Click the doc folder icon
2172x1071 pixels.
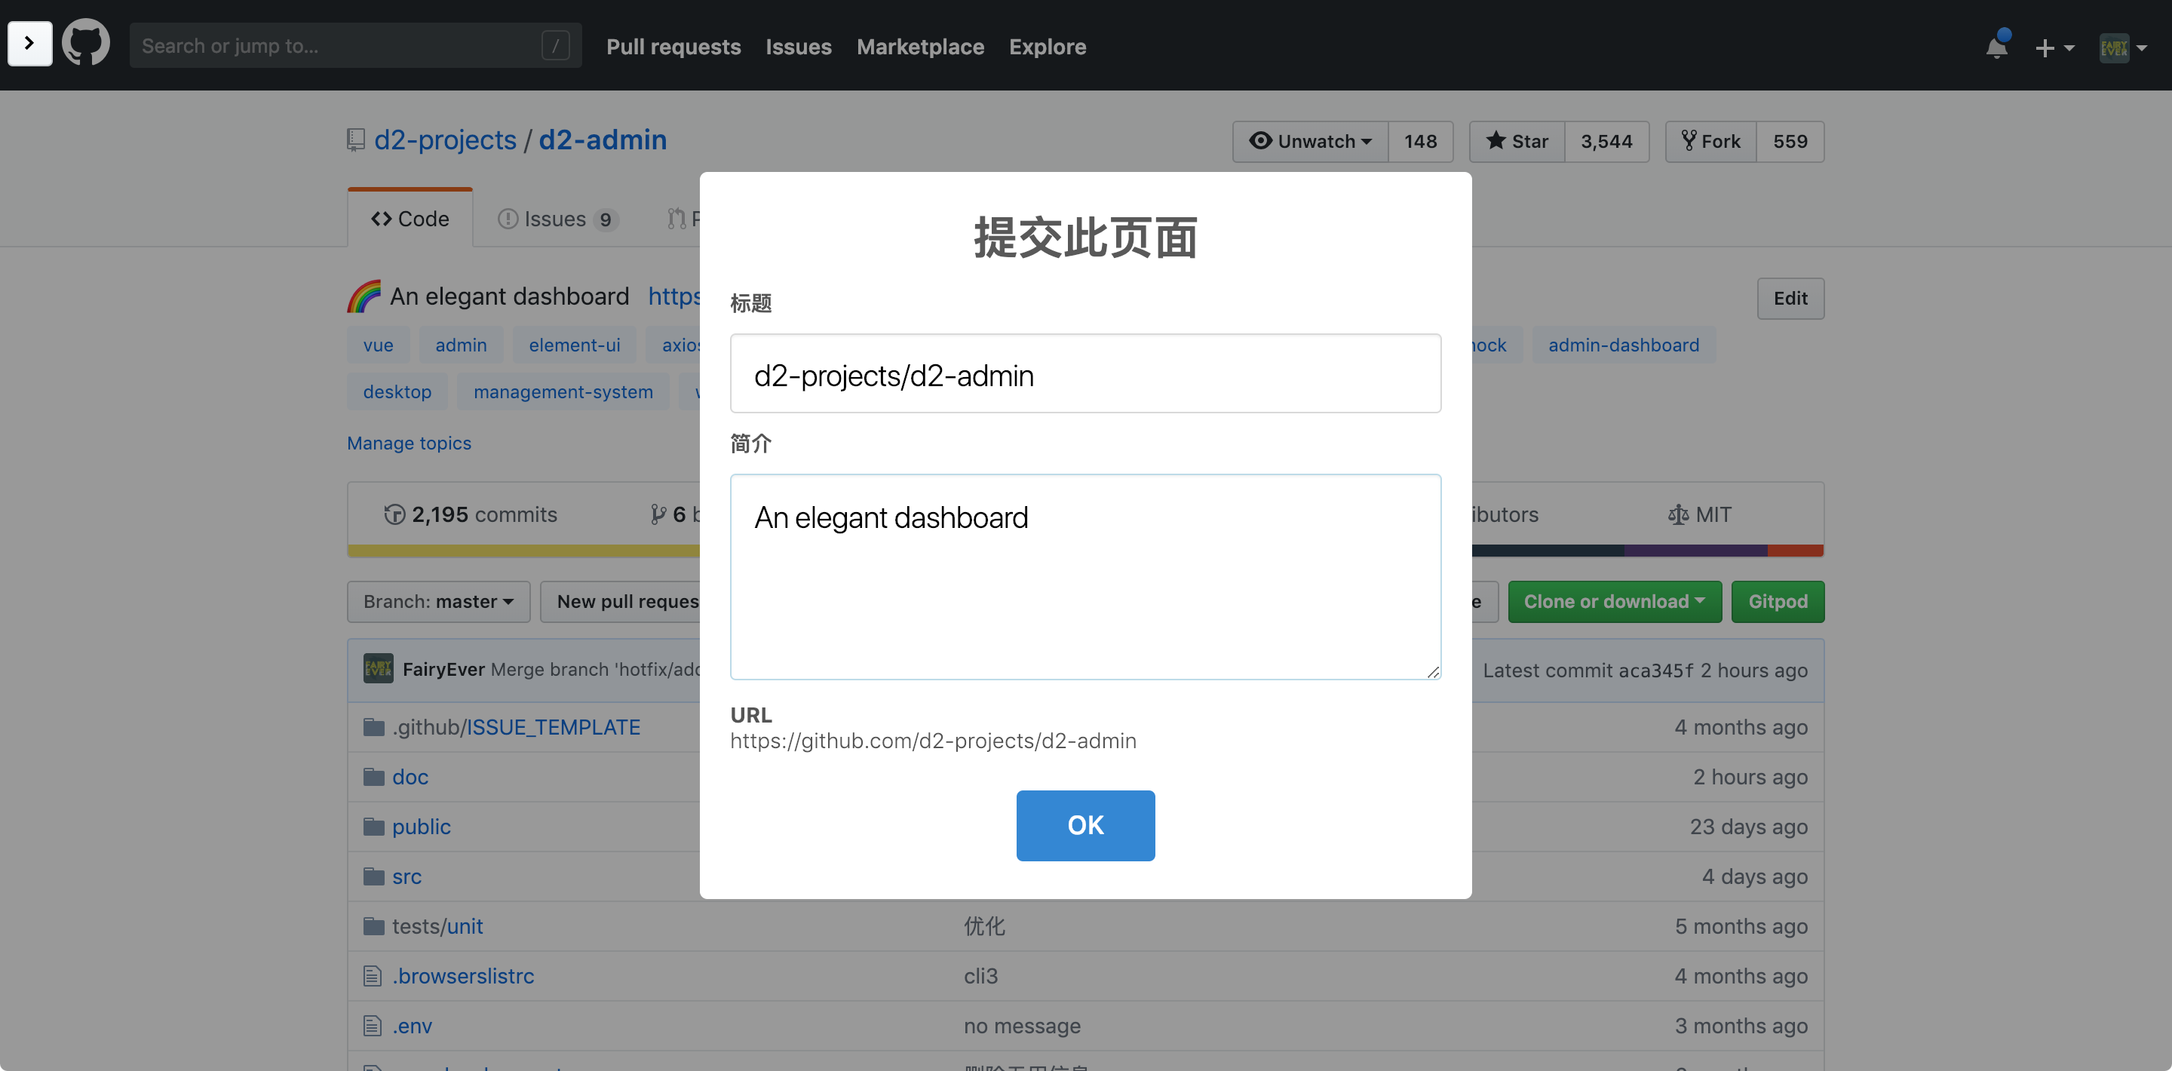pyautogui.click(x=373, y=777)
